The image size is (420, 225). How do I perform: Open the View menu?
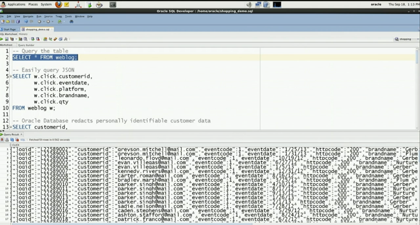pyautogui.click(x=17, y=16)
